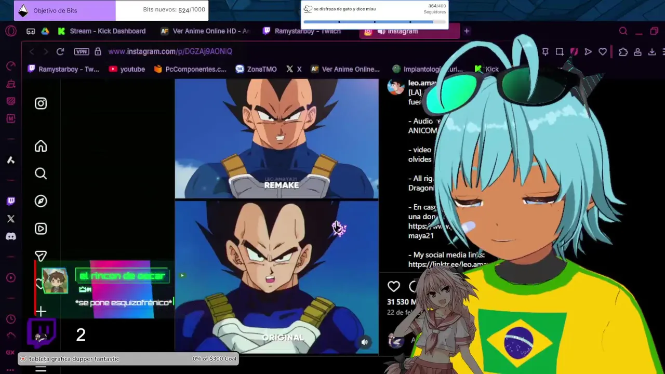Create new Instagram post with plus icon

tap(41, 311)
